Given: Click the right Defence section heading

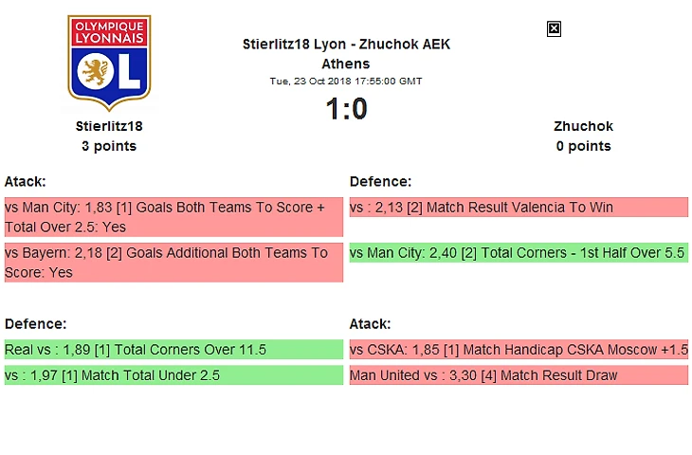Looking at the screenshot, I should (x=380, y=182).
